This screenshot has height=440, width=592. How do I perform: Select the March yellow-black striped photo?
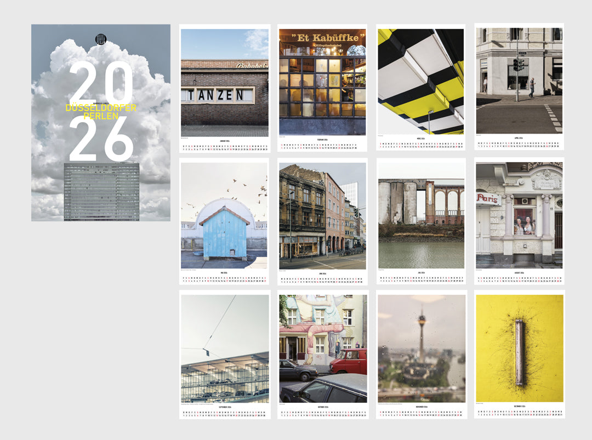click(420, 82)
